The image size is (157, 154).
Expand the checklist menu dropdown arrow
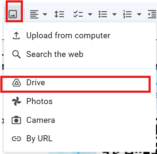(90, 15)
